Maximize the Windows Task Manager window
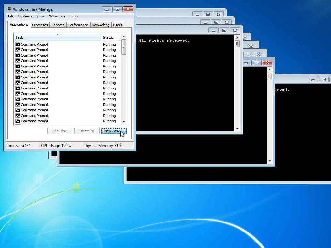The height and width of the screenshot is (248, 331). pyautogui.click(x=118, y=9)
